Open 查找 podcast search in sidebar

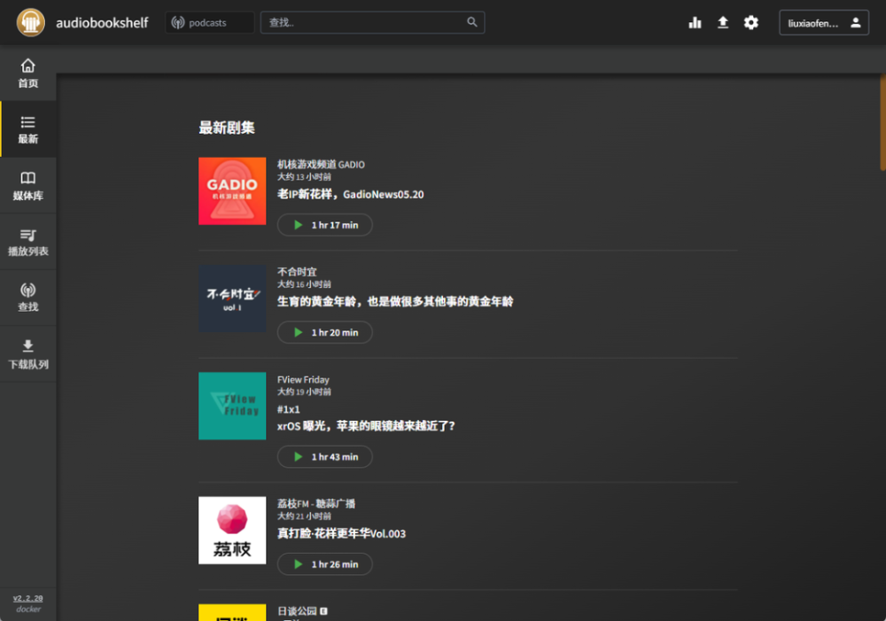pyautogui.click(x=28, y=298)
